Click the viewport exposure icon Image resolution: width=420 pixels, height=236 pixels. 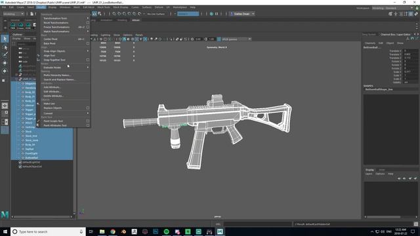[192, 39]
